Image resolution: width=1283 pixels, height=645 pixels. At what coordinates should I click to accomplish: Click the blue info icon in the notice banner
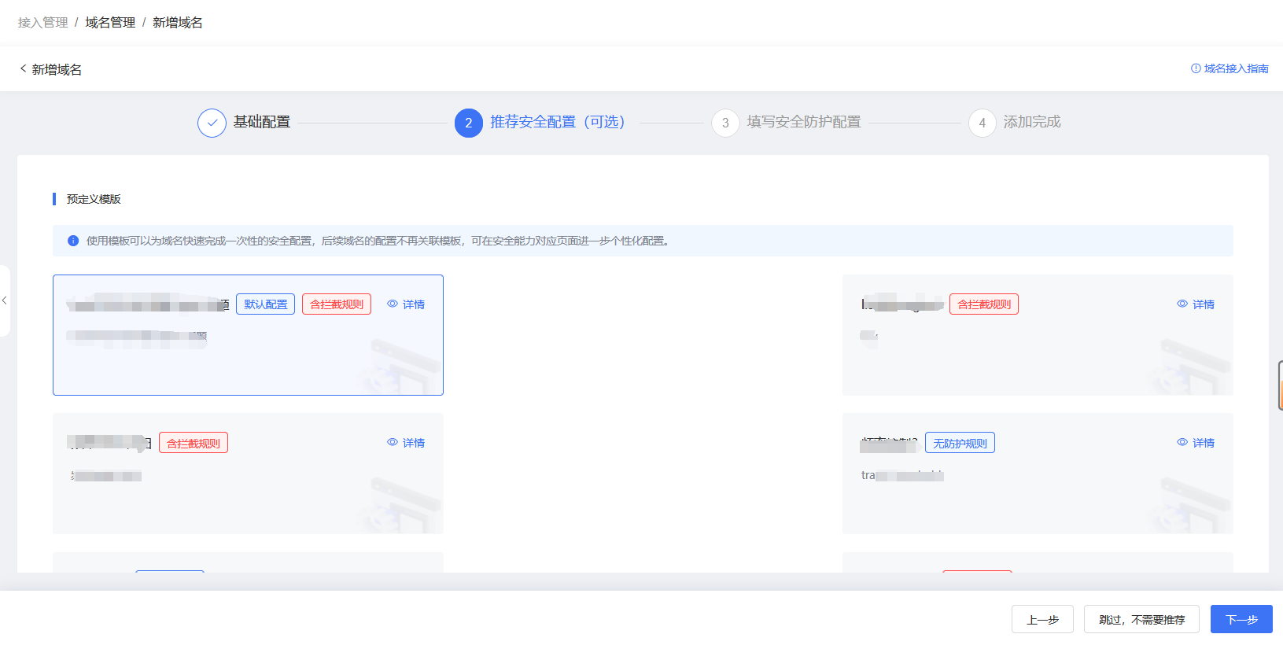(x=73, y=241)
